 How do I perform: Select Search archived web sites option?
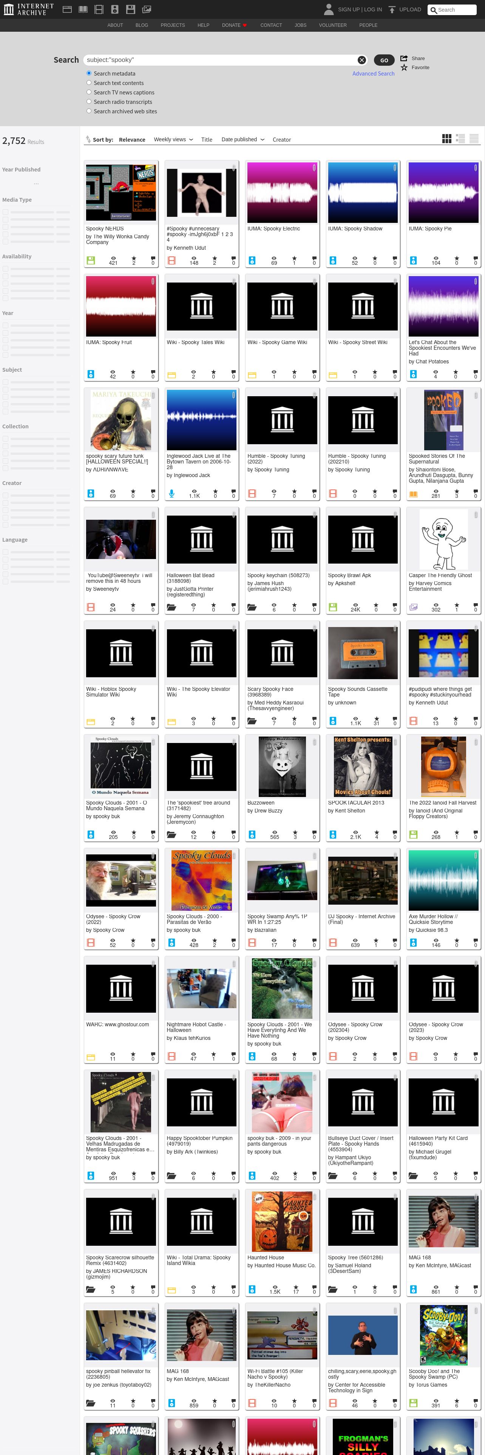[89, 111]
